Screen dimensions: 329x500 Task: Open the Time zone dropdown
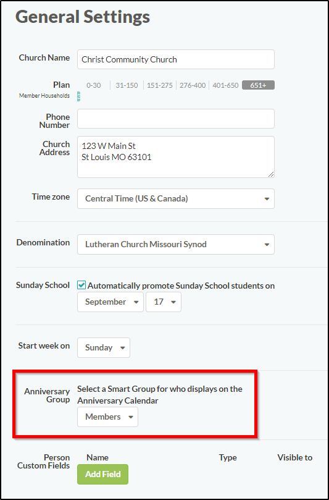175,198
